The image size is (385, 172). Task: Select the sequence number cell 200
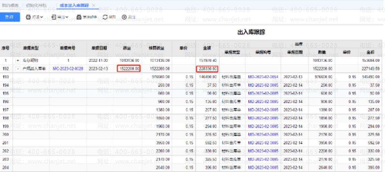(x=5, y=135)
